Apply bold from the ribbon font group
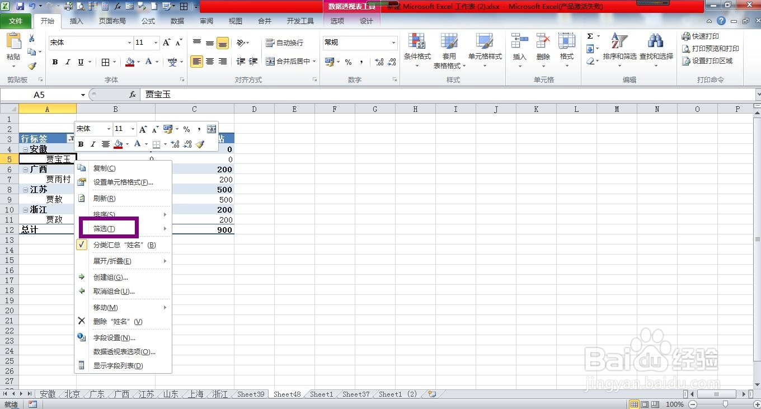This screenshot has height=409, width=761. pyautogui.click(x=55, y=62)
